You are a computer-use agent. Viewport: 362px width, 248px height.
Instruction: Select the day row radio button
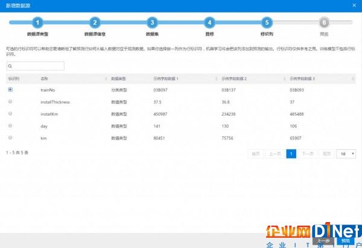click(10, 126)
